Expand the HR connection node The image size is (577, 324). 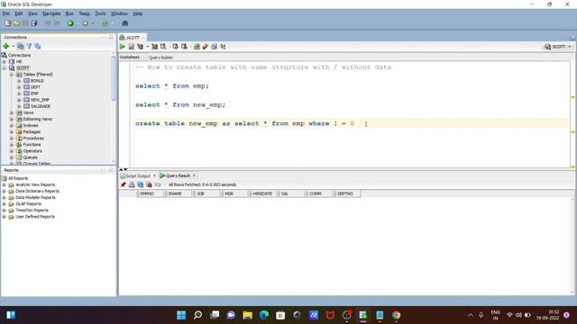4,62
